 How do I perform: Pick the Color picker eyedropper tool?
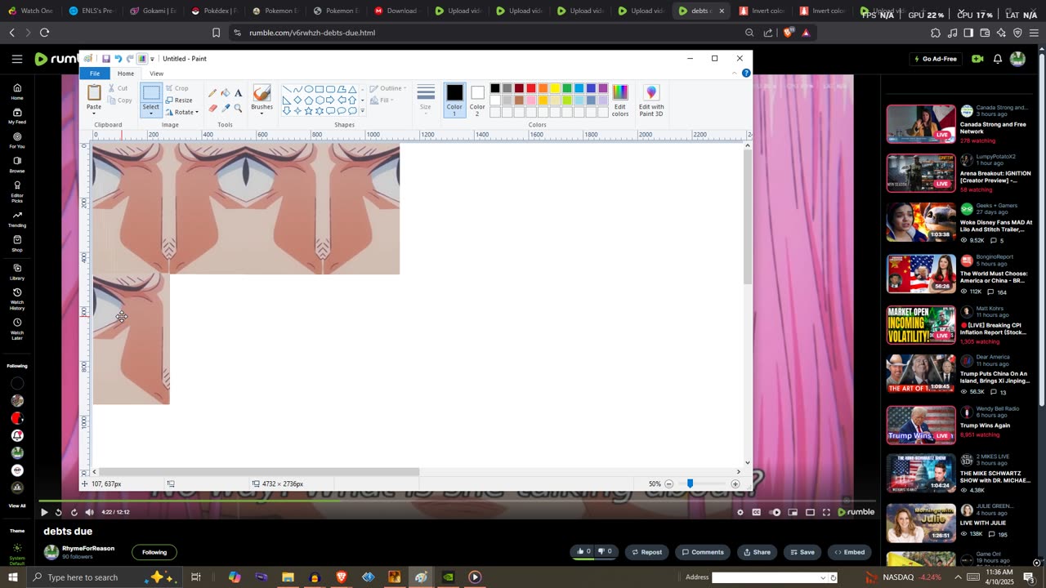coord(226,108)
